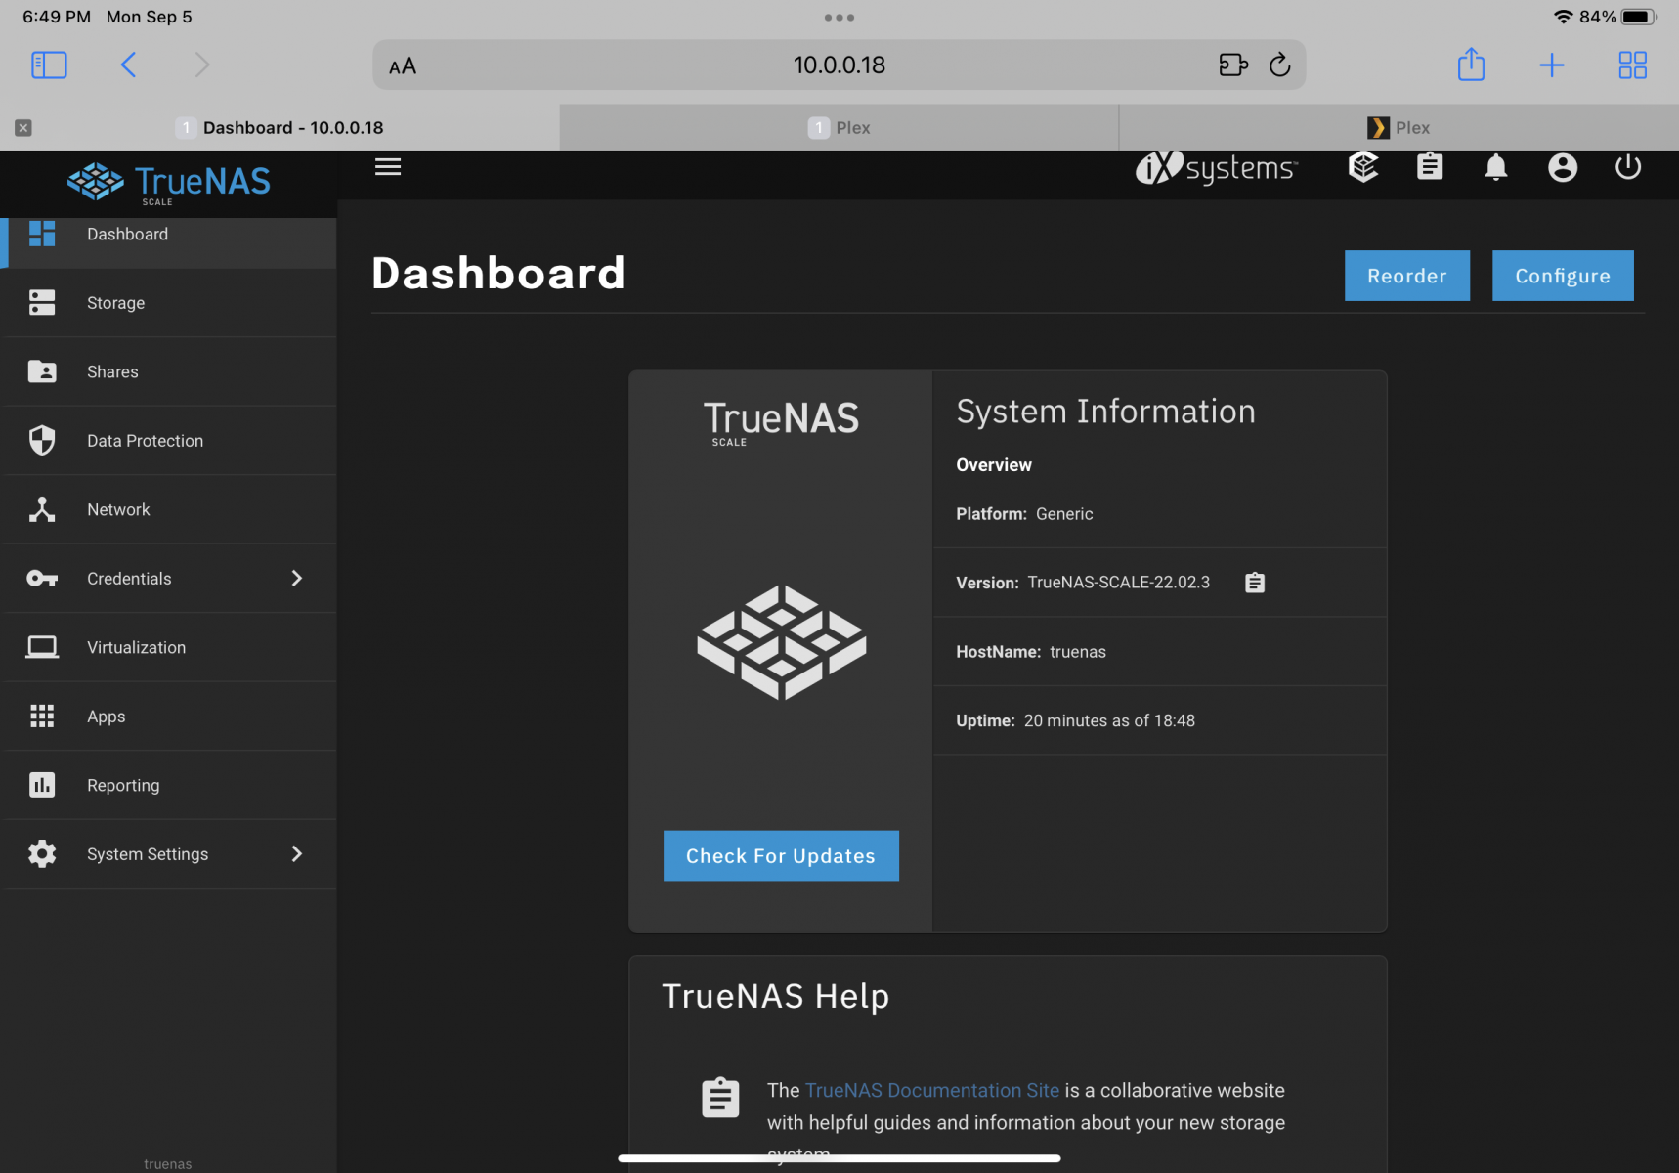Open the Apps menu item
The height and width of the screenshot is (1173, 1679).
(169, 717)
